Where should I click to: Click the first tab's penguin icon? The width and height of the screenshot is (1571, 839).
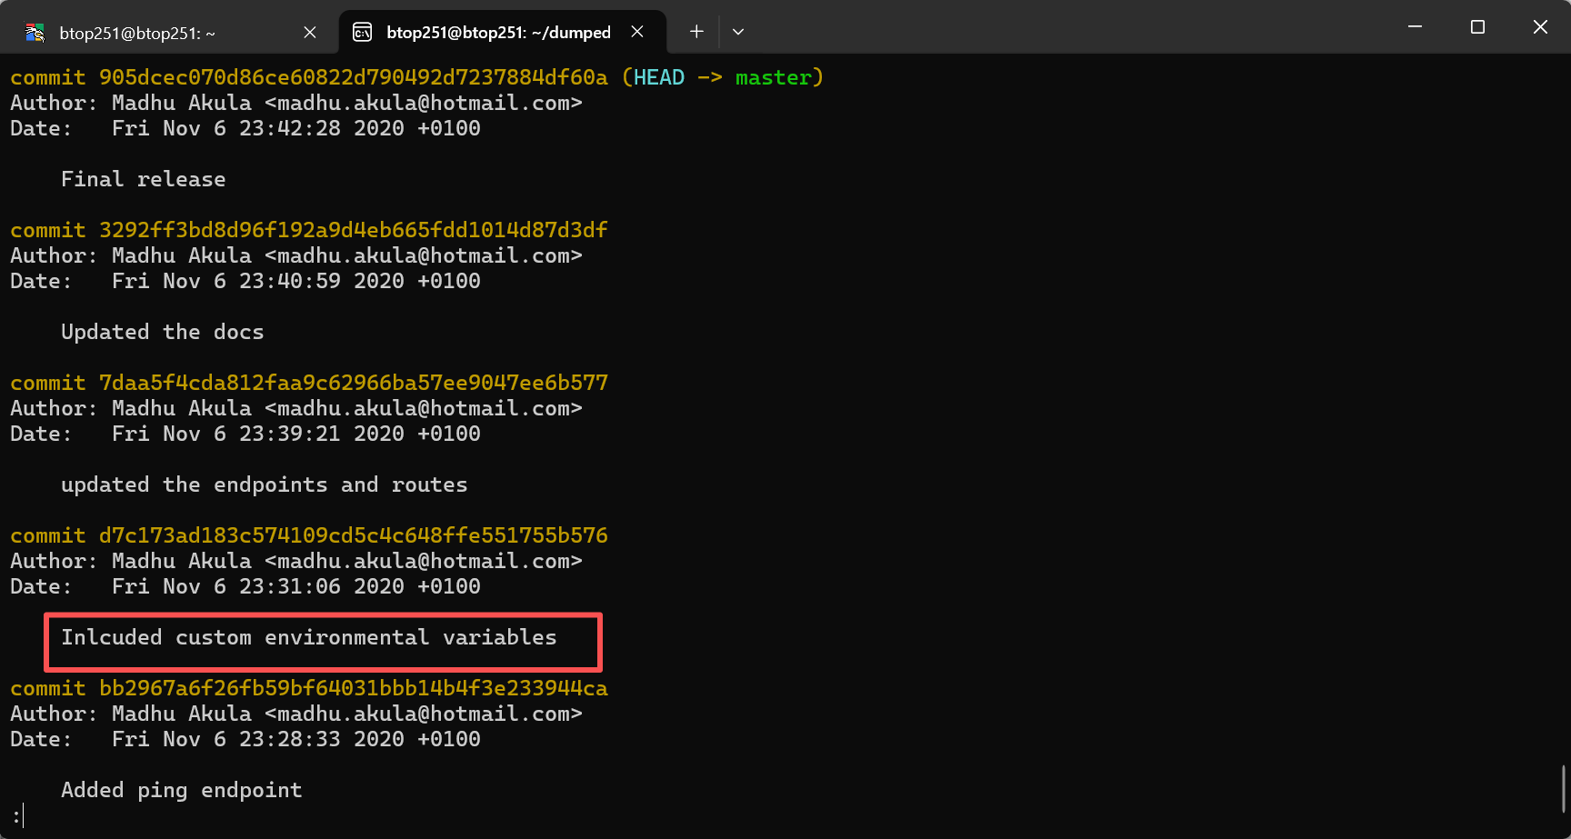tap(35, 33)
